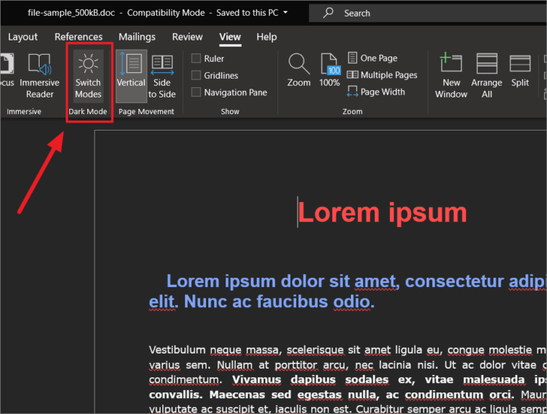Select the View tab
The height and width of the screenshot is (414, 547).
coord(230,37)
